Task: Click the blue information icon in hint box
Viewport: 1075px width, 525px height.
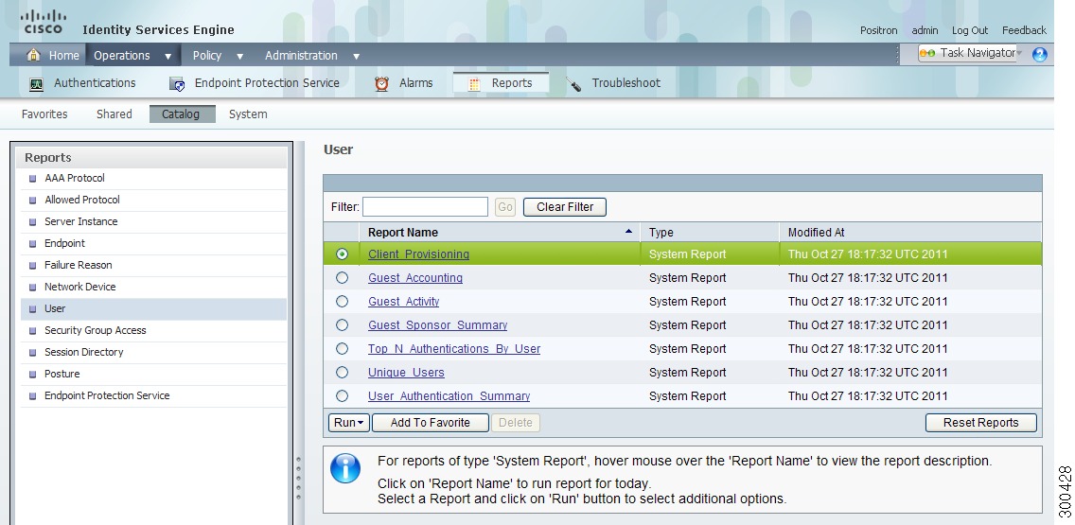Action: [x=344, y=468]
